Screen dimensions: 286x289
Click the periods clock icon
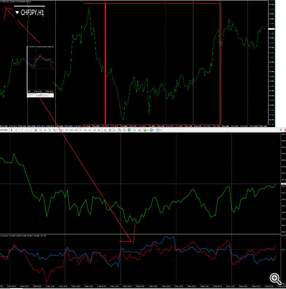point(151,130)
